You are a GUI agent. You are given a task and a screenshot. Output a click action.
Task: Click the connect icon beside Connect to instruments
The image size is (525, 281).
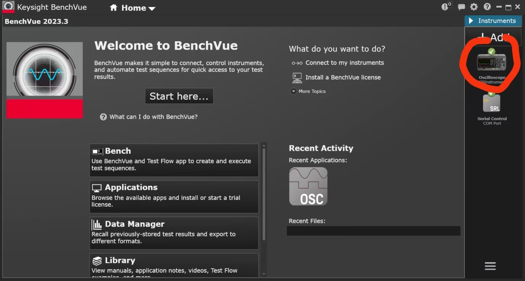point(297,63)
